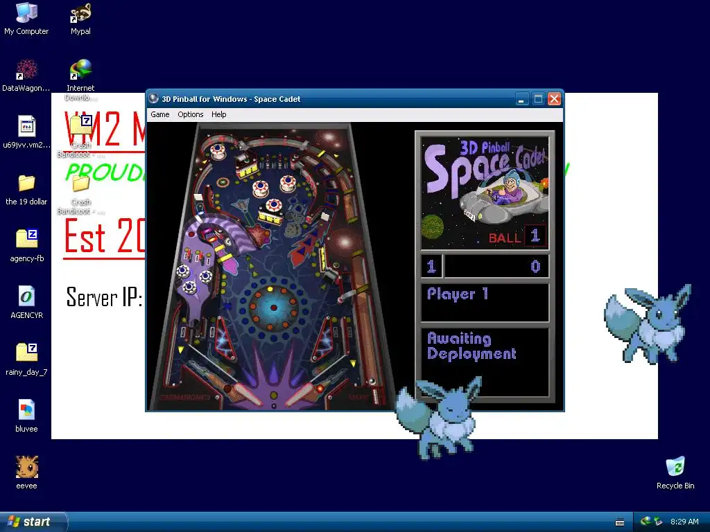710x532 pixels.
Task: Click the 'Awaiting Deployment' message text
Action: pyautogui.click(x=471, y=346)
